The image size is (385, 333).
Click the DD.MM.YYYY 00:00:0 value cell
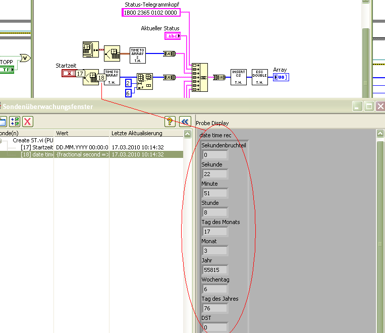pos(82,147)
